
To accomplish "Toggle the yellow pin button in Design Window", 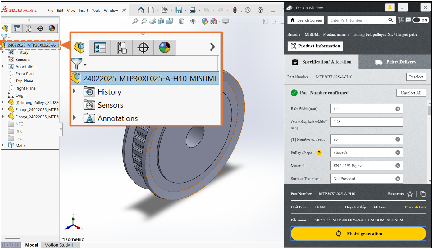I will pyautogui.click(x=390, y=7).
